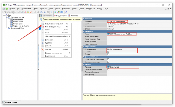This screenshot has height=107, width=175.
Task: Click the Forward navigation arrow in toolbar
Action: click(11, 12)
